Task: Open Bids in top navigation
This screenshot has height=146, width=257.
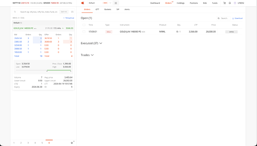Action: tap(205, 3)
